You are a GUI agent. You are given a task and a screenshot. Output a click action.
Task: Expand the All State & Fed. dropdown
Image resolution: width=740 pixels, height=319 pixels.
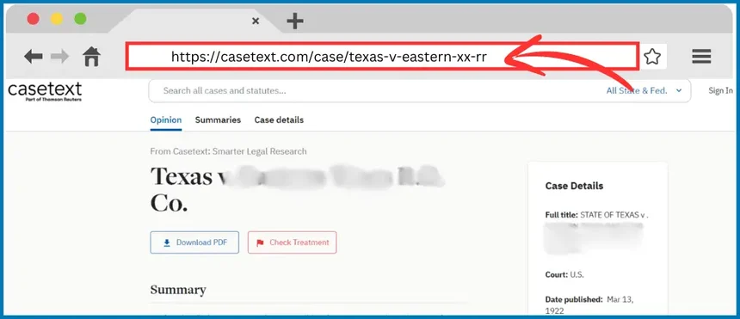[x=644, y=90]
